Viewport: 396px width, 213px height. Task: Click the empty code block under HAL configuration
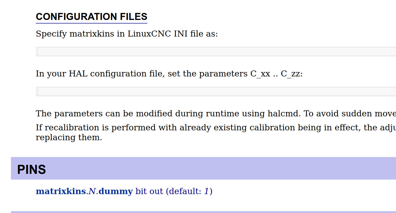tap(216, 91)
